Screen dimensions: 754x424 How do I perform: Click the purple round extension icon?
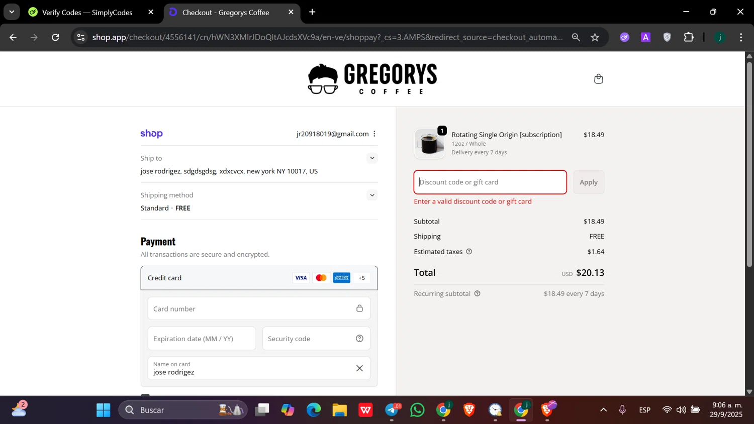tap(624, 37)
